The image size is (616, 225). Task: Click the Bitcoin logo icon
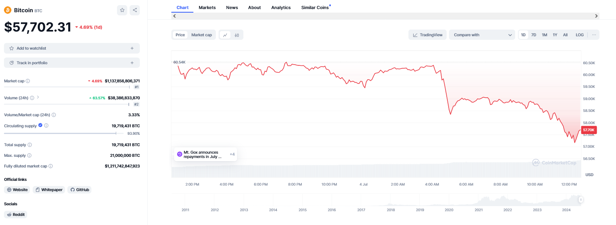7,10
